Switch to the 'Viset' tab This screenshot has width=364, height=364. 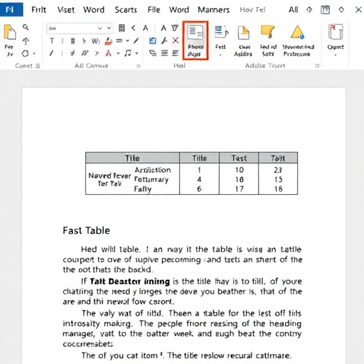pyautogui.click(x=66, y=10)
